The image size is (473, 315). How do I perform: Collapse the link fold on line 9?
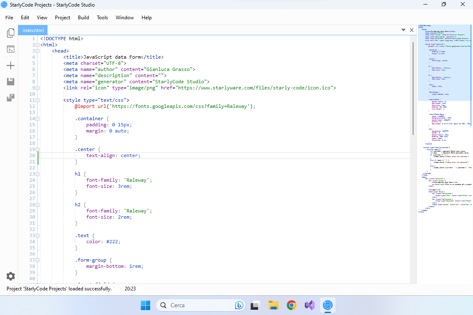(38, 88)
